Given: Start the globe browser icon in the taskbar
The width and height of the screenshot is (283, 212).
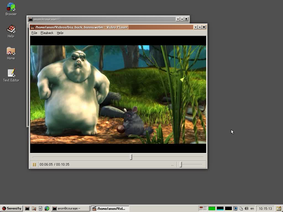Looking at the screenshot, I should click(x=47, y=208).
